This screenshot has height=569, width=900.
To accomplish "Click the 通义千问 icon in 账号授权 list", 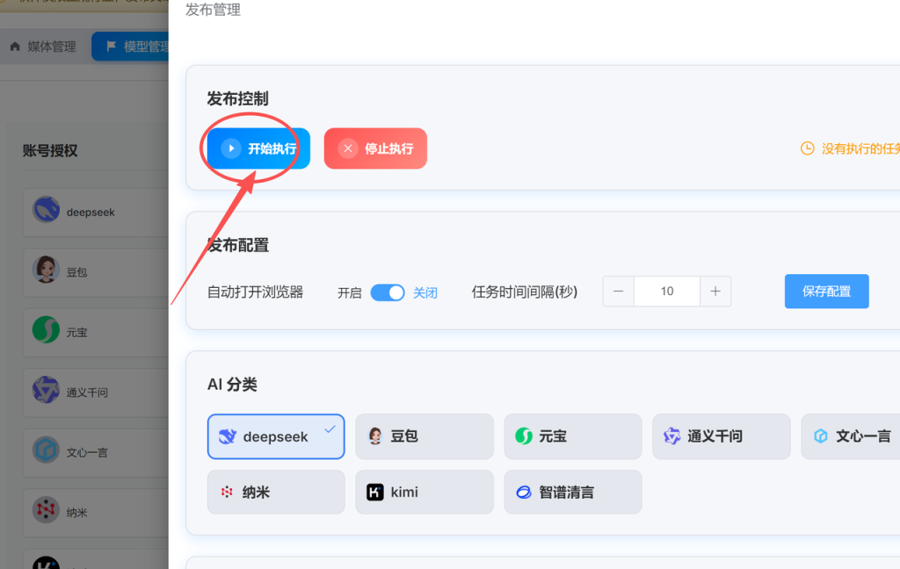I will point(46,390).
